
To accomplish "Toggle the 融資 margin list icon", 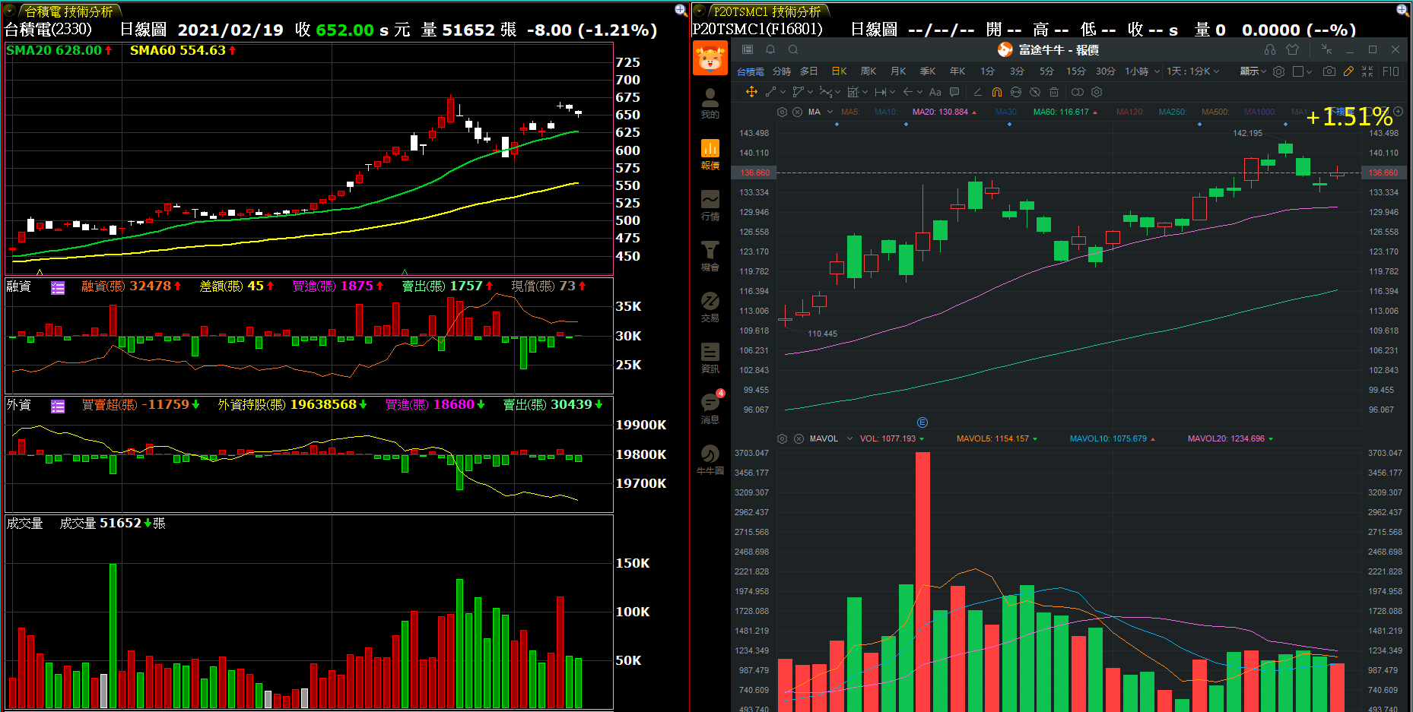I will [58, 287].
